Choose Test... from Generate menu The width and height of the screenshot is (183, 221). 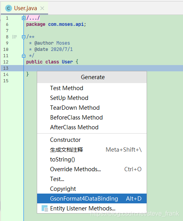(x=92, y=179)
